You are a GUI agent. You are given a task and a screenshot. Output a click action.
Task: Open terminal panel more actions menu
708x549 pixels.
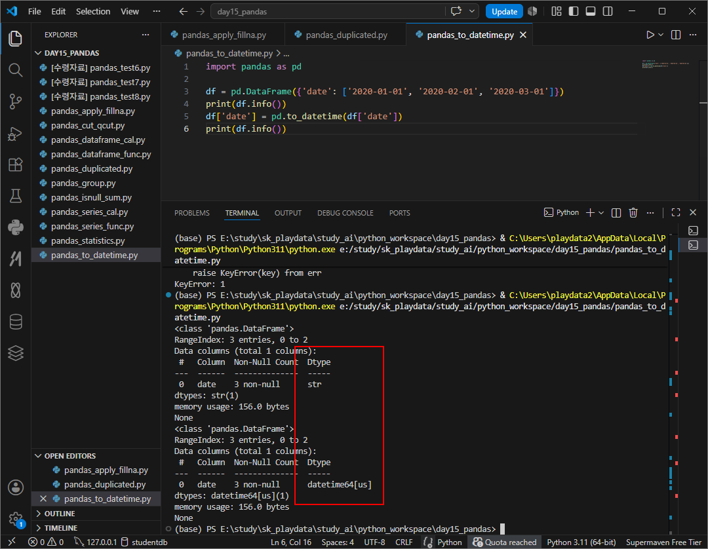coord(650,212)
